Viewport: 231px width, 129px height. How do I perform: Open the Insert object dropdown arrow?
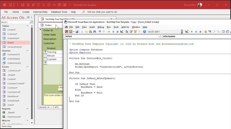point(74,32)
